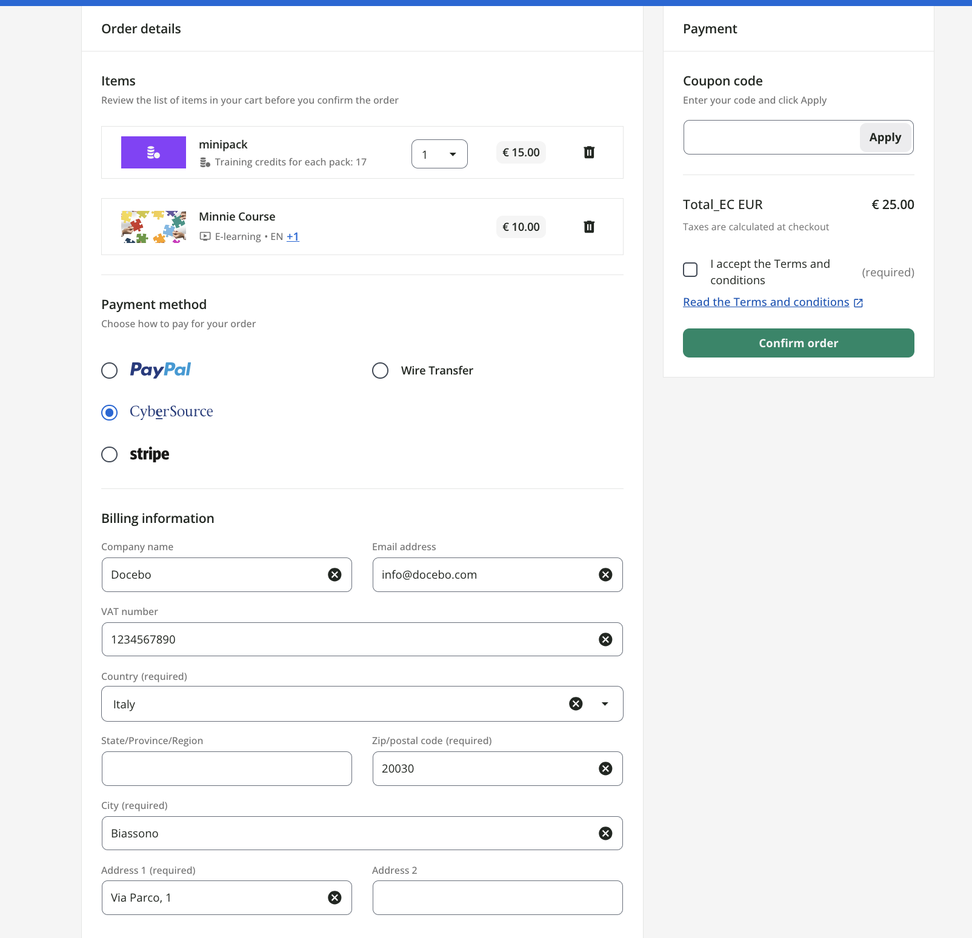Clear the selected country Italy
Viewport: 972px width, 938px height.
(576, 703)
